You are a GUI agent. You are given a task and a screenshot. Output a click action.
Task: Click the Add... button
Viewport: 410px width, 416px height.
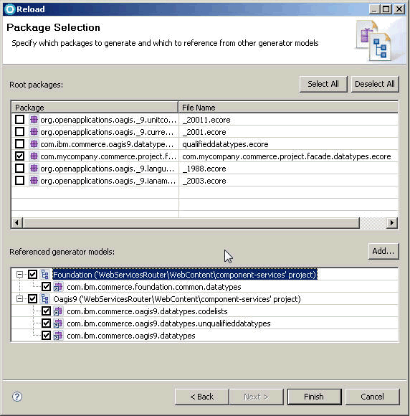(x=383, y=251)
